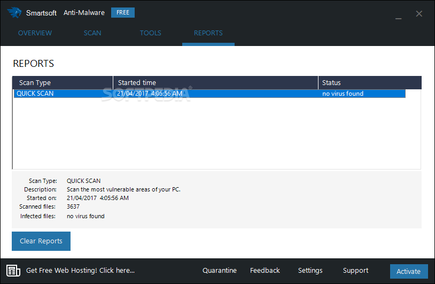The image size is (435, 284).
Task: Click the 'no virus found' status cell
Action: [343, 94]
